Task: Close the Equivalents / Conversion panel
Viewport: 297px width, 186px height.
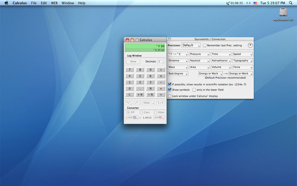Action: [x=170, y=39]
